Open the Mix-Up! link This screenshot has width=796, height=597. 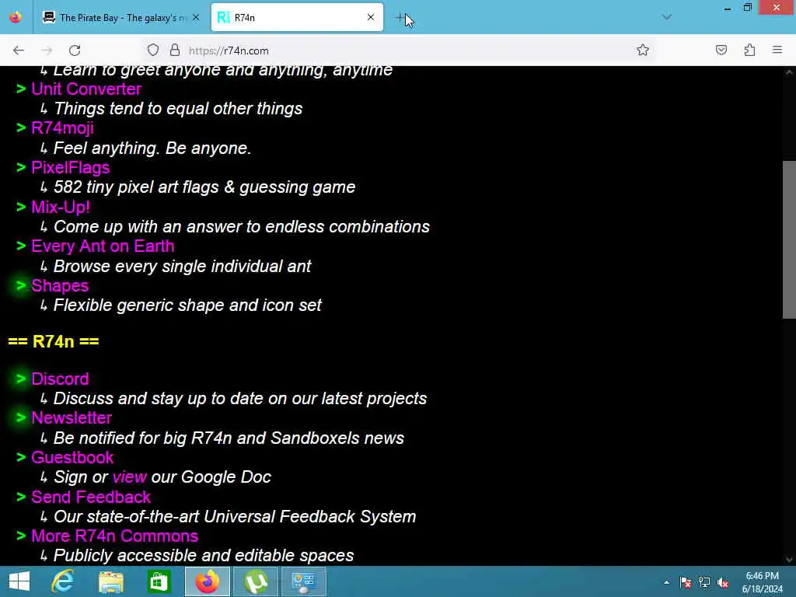tap(61, 207)
